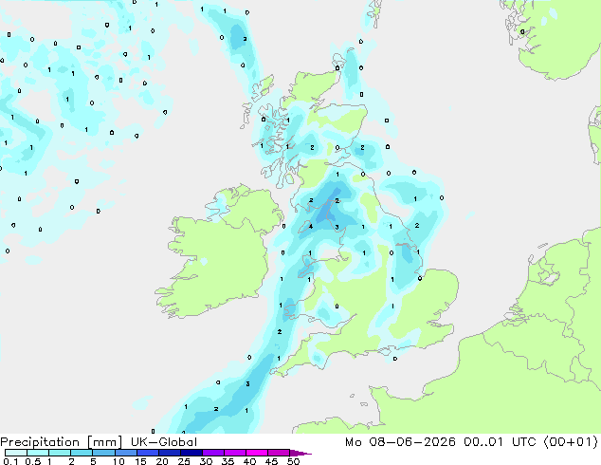The width and height of the screenshot is (601, 465).
Task: Click the "40" legend scale label
Action: click(249, 461)
